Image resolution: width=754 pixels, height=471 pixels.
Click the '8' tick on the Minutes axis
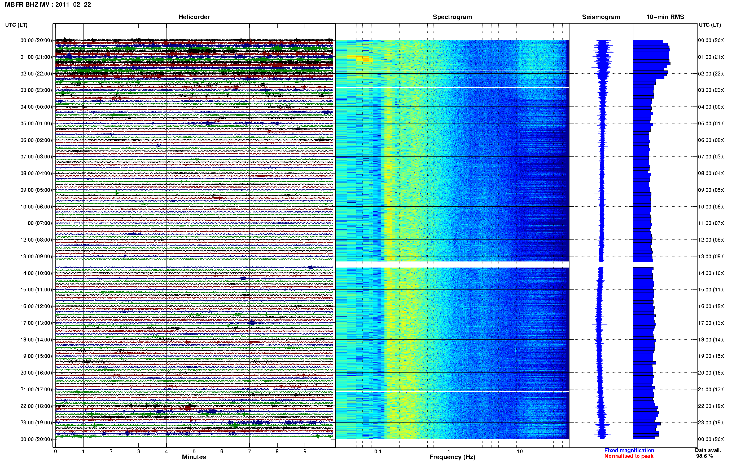[x=277, y=451]
